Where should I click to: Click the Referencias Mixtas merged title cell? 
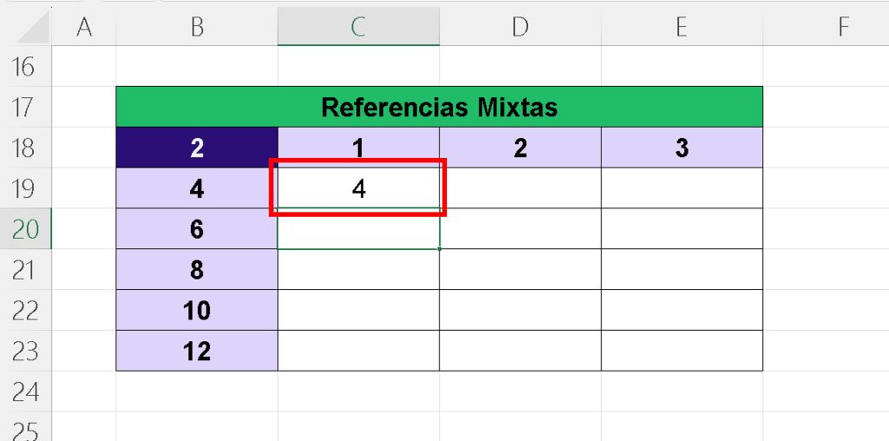click(x=439, y=107)
